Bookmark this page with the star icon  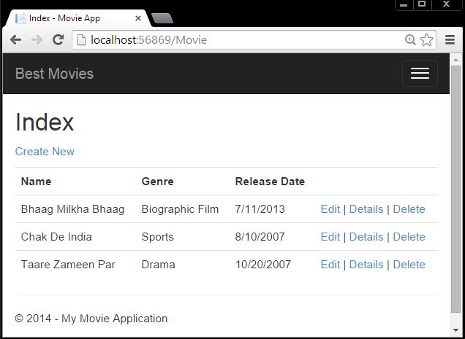(x=427, y=40)
